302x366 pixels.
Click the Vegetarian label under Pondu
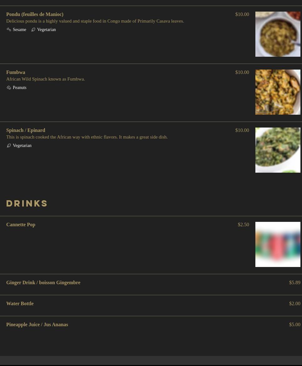46,30
